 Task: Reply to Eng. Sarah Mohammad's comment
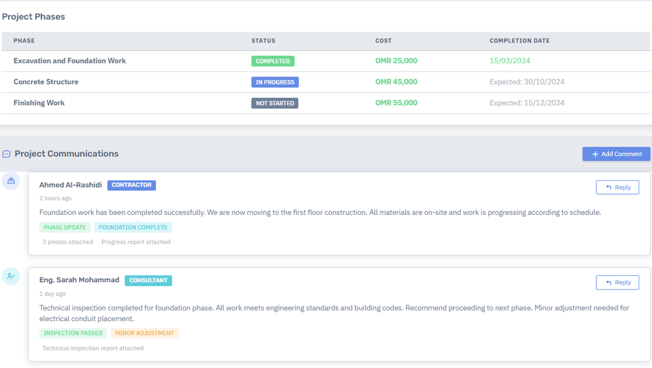click(617, 283)
